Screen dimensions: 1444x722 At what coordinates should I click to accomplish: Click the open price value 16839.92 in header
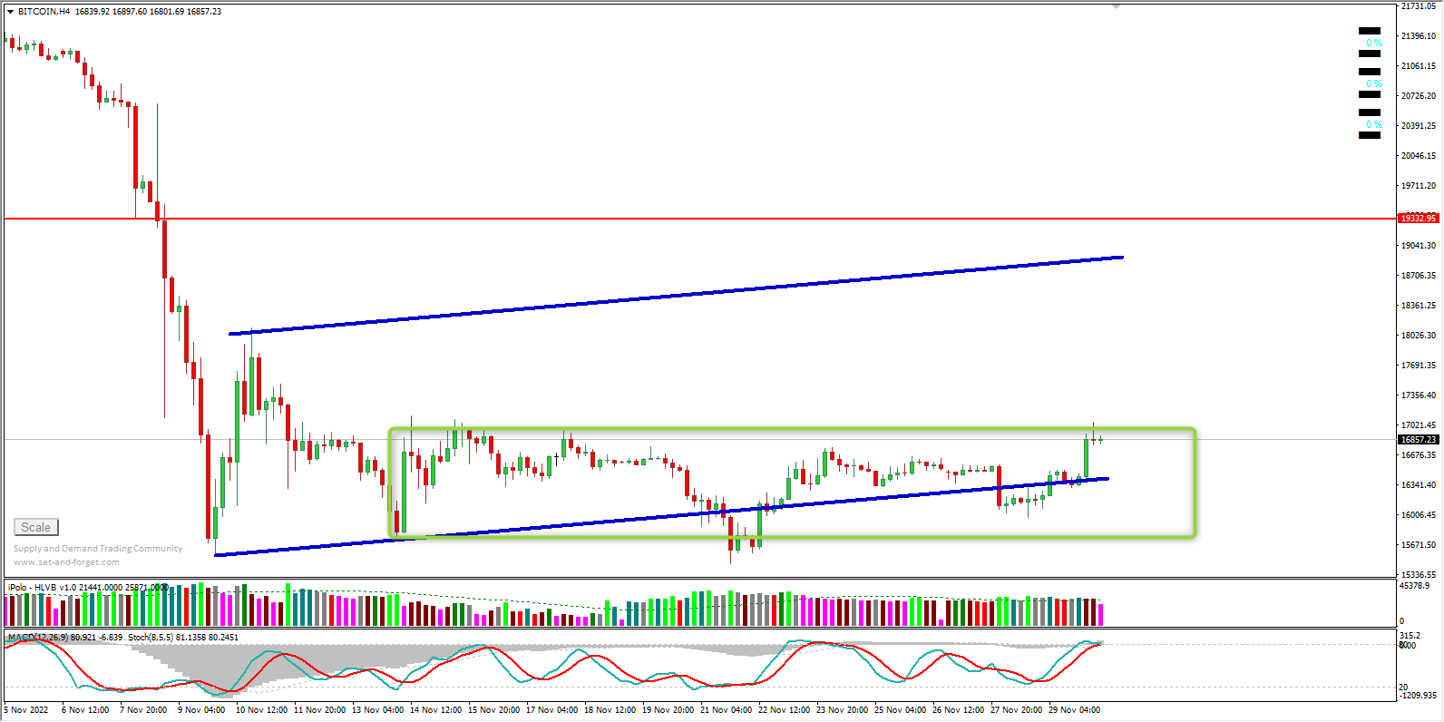tap(93, 12)
